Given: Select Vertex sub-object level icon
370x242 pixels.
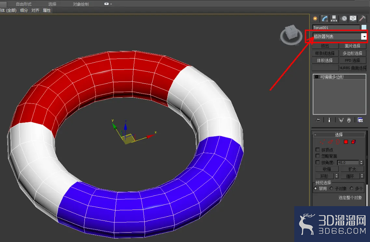Looking at the screenshot, I should pyautogui.click(x=322, y=142).
